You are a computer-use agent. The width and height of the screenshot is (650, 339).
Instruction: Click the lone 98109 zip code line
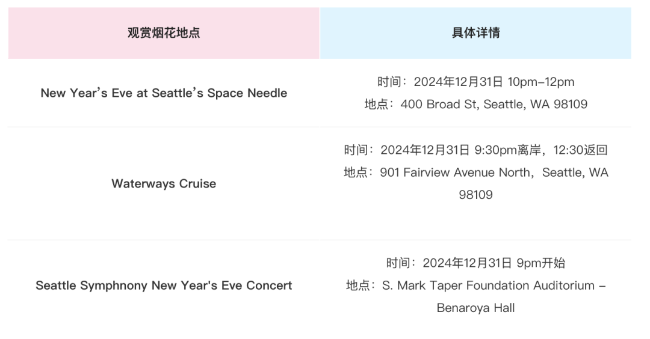click(475, 195)
